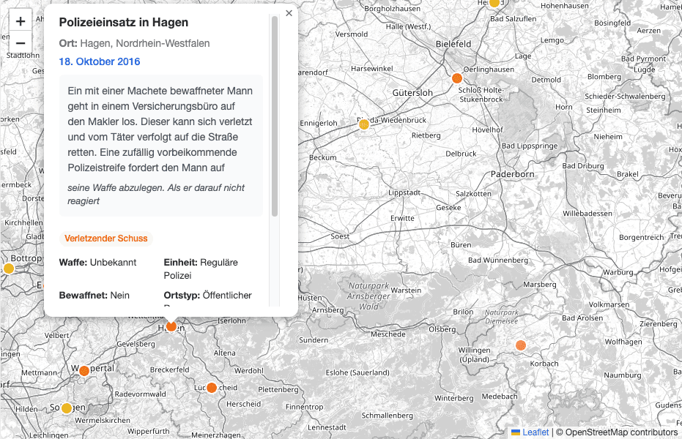Click the yellow marker near Rheda-Wiedenbrück

pyautogui.click(x=363, y=124)
